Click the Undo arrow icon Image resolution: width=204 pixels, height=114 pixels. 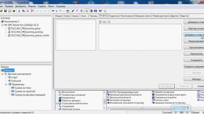tap(38, 11)
